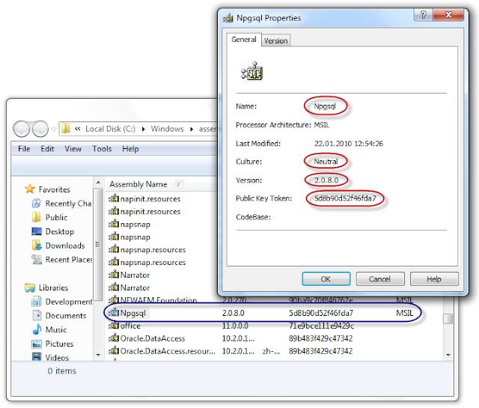Click OK in Npgsql Properties
Image resolution: width=479 pixels, height=408 pixels.
click(326, 278)
